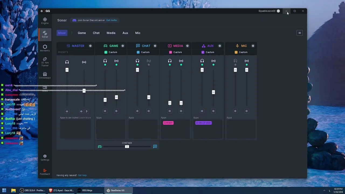The image size is (345, 194).
Task: Switch to the Aux tab
Action: tap(125, 33)
